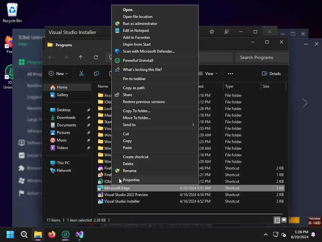
Task: Click Pin to taskbar entry
Action: pyautogui.click(x=134, y=78)
